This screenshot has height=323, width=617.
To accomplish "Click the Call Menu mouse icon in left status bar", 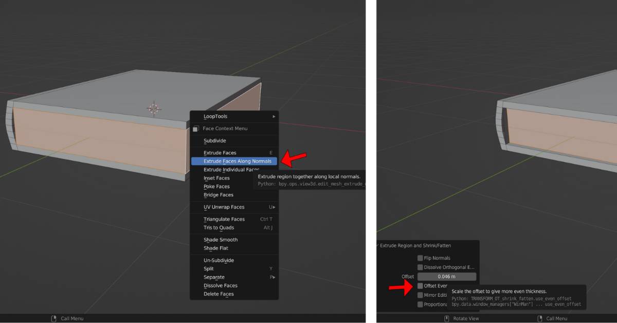I will [53, 318].
